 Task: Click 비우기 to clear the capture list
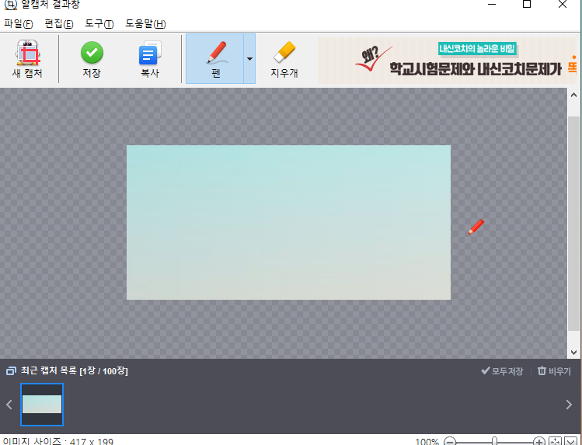click(554, 371)
